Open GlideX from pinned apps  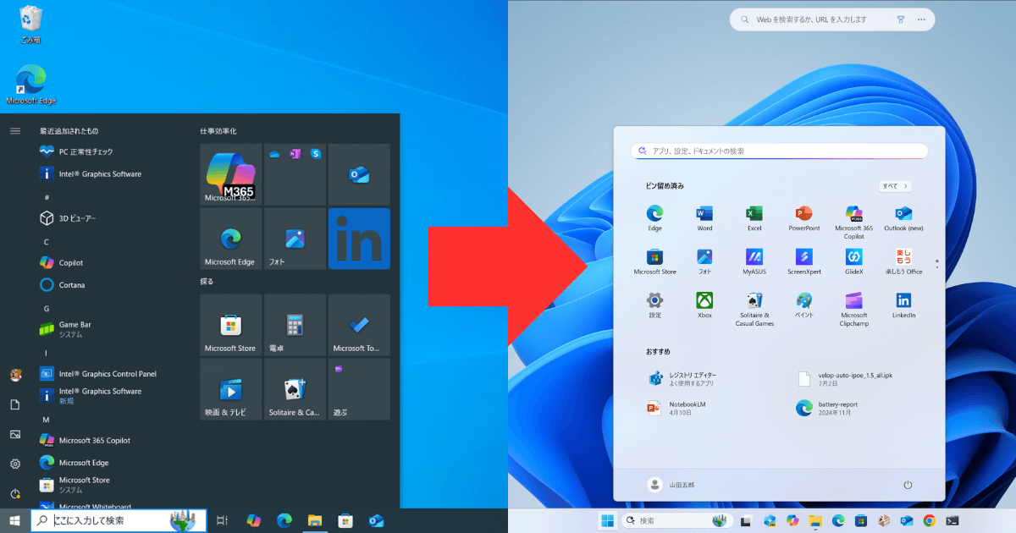(x=854, y=262)
